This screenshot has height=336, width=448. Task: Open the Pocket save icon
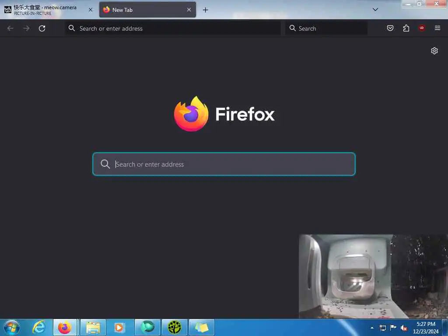(390, 28)
